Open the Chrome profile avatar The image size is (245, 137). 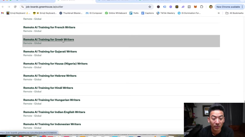pyautogui.click(x=211, y=7)
